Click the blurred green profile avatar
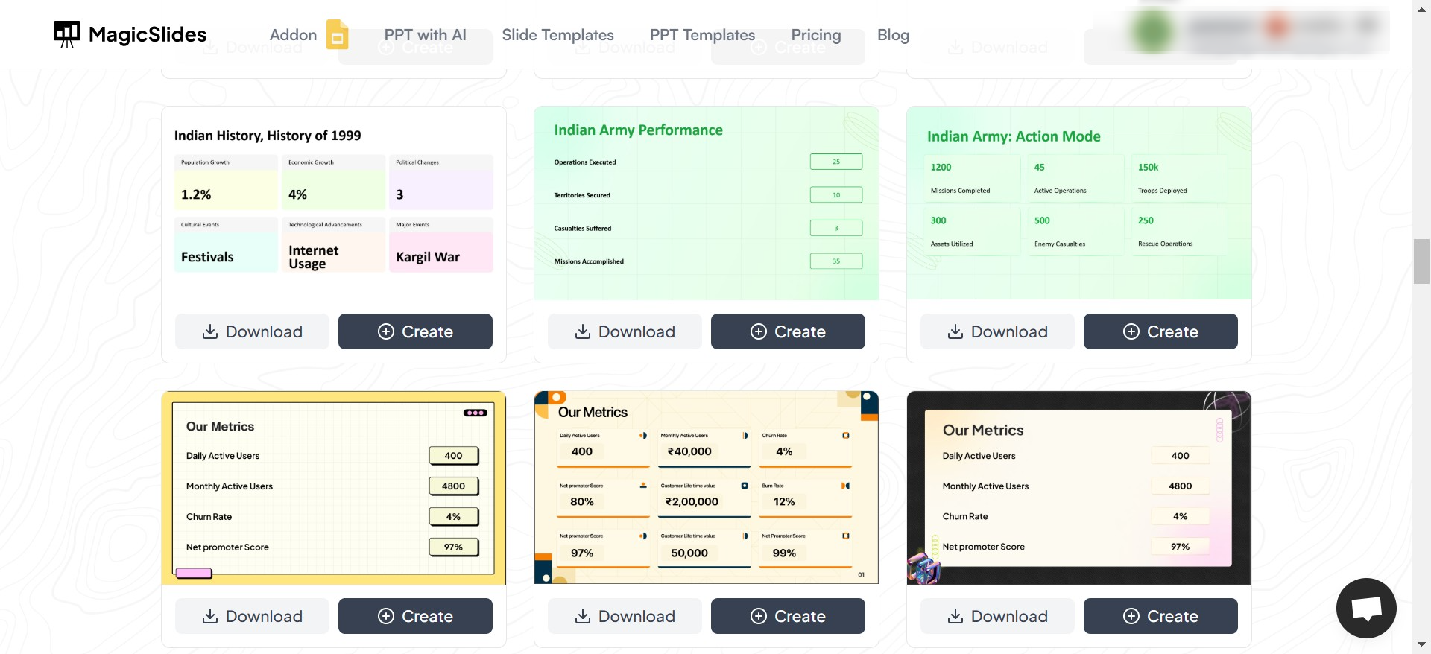This screenshot has width=1431, height=654. (x=1153, y=31)
